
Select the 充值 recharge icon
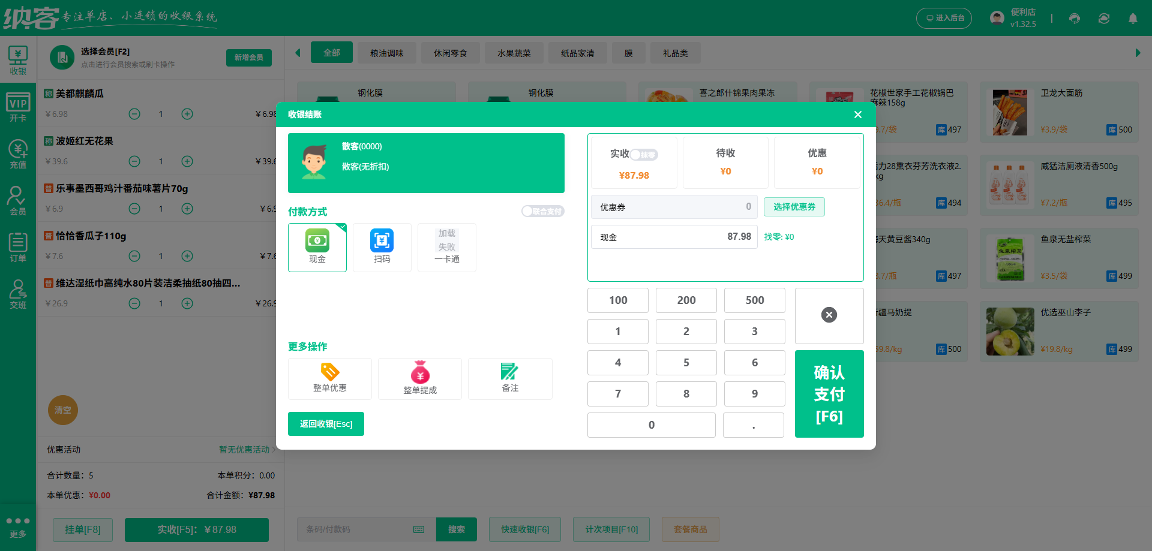[x=18, y=155]
